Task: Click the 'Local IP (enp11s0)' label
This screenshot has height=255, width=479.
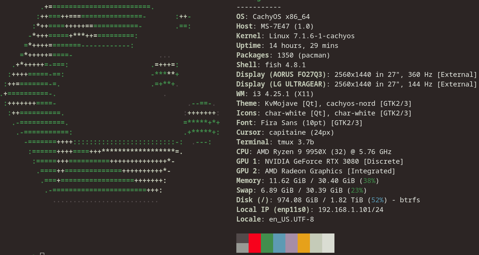Action: 273,210
